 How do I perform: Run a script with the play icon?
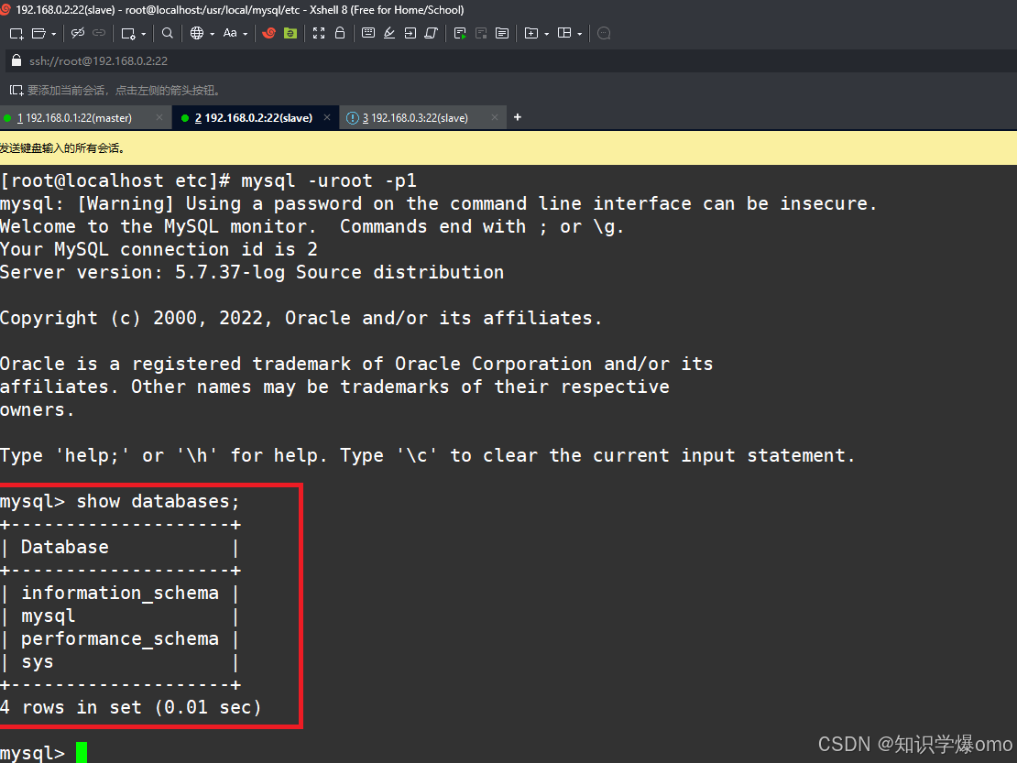point(460,33)
